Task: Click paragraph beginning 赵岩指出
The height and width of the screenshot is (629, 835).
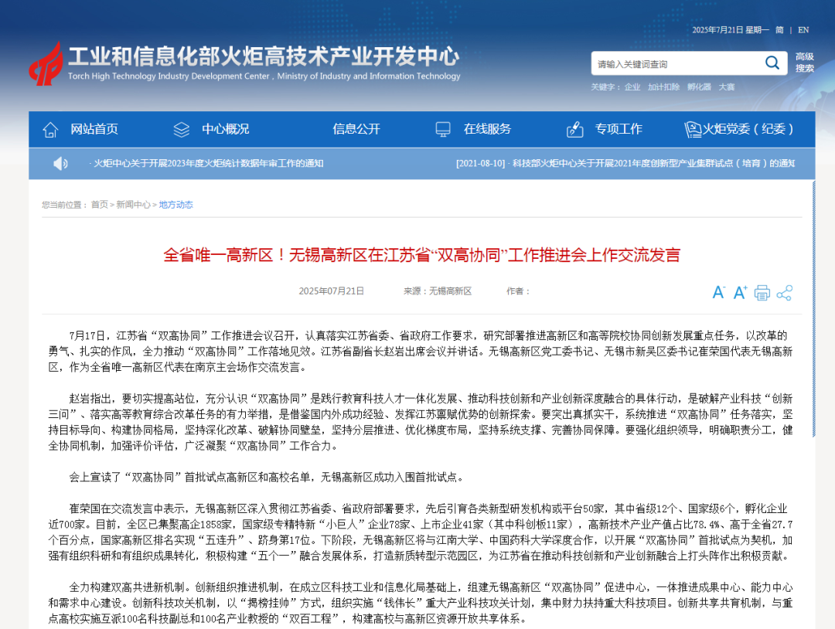Action: (421, 422)
